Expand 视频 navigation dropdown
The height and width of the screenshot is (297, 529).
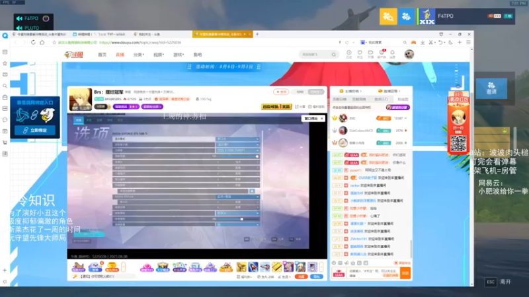point(159,55)
